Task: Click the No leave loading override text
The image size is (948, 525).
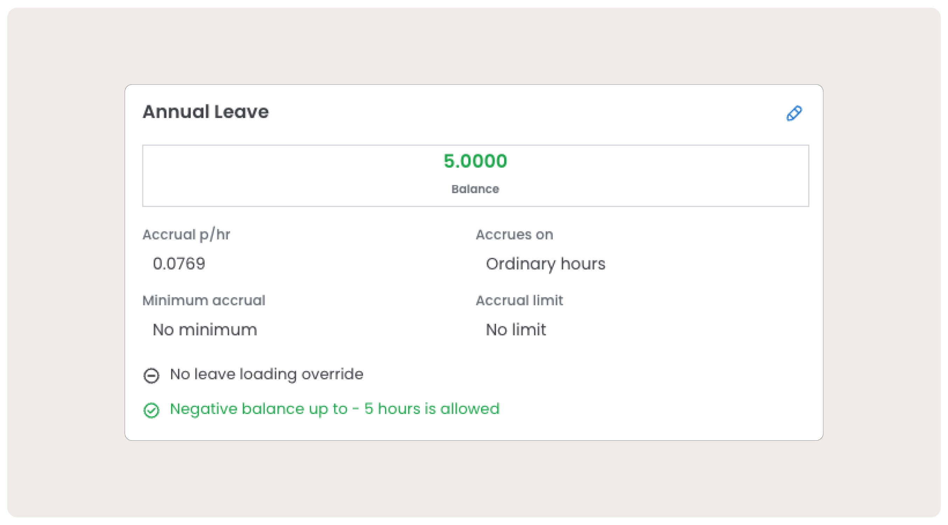Action: pyautogui.click(x=266, y=374)
